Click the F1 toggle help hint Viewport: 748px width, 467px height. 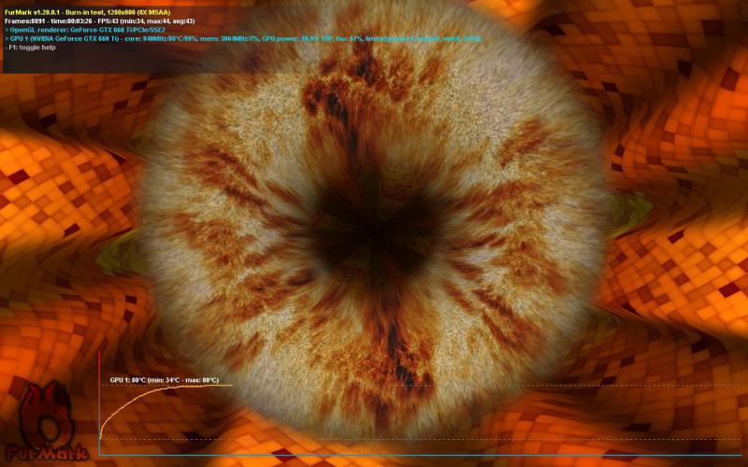[31, 49]
